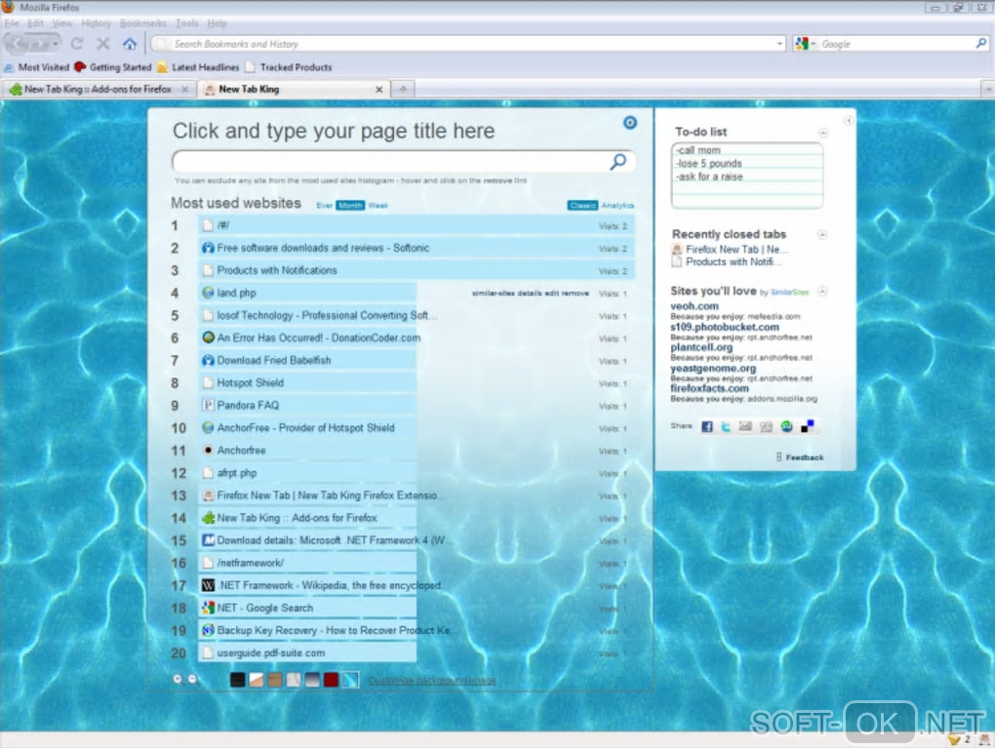Select the dark red background swatch
Image resolution: width=995 pixels, height=748 pixels.
(331, 680)
